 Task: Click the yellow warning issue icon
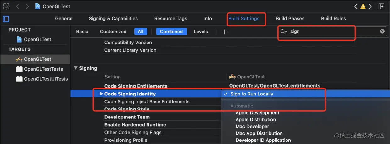(363, 6)
